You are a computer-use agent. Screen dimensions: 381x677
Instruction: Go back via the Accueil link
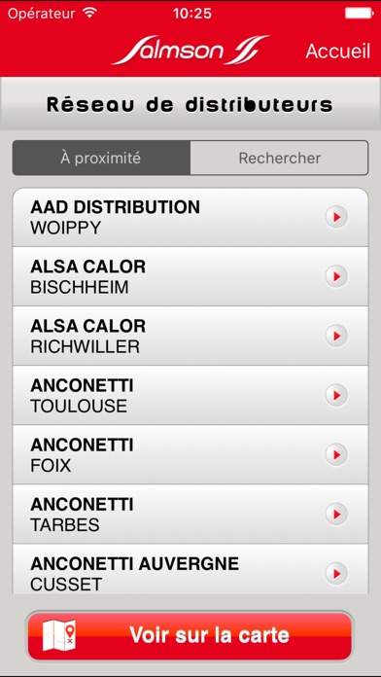(338, 51)
